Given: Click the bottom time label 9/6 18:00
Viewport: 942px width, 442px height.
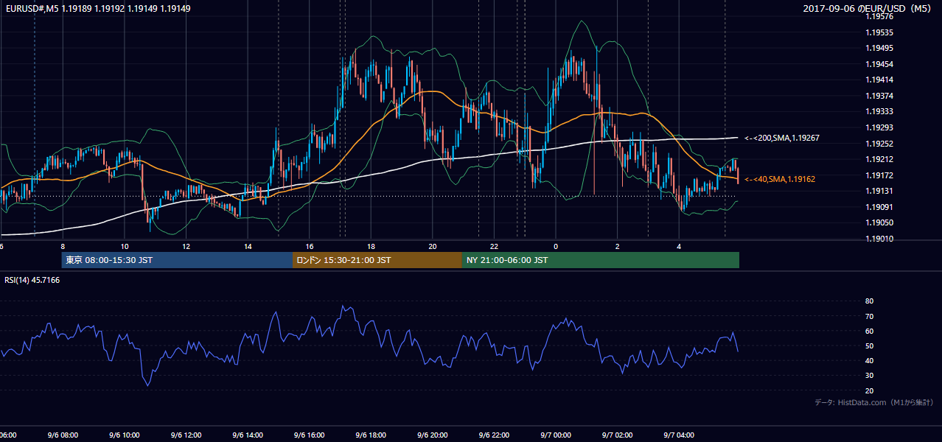Looking at the screenshot, I should [371, 435].
